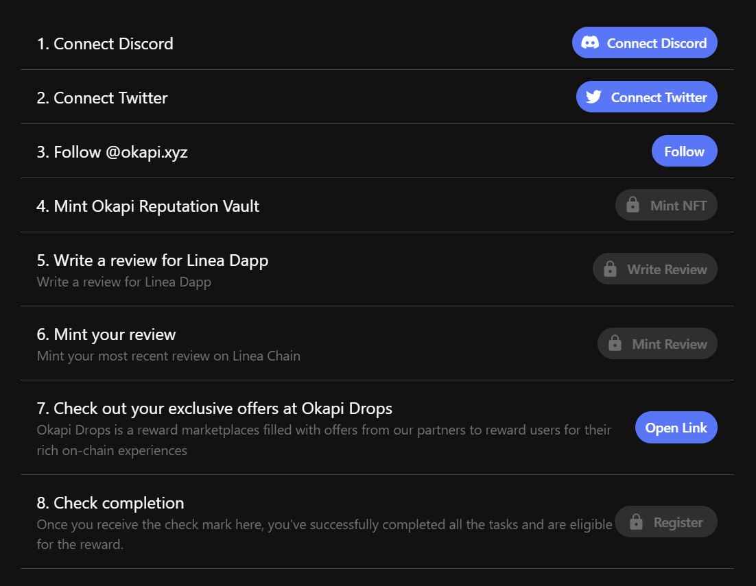Click the Connect Discord button

(645, 43)
